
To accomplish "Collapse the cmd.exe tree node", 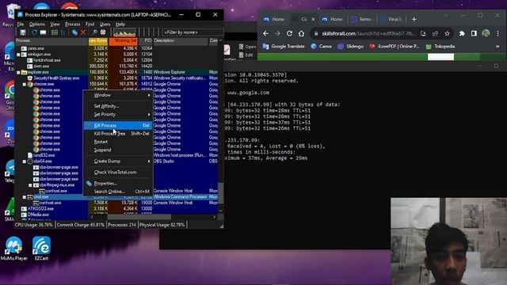I will point(25,197).
